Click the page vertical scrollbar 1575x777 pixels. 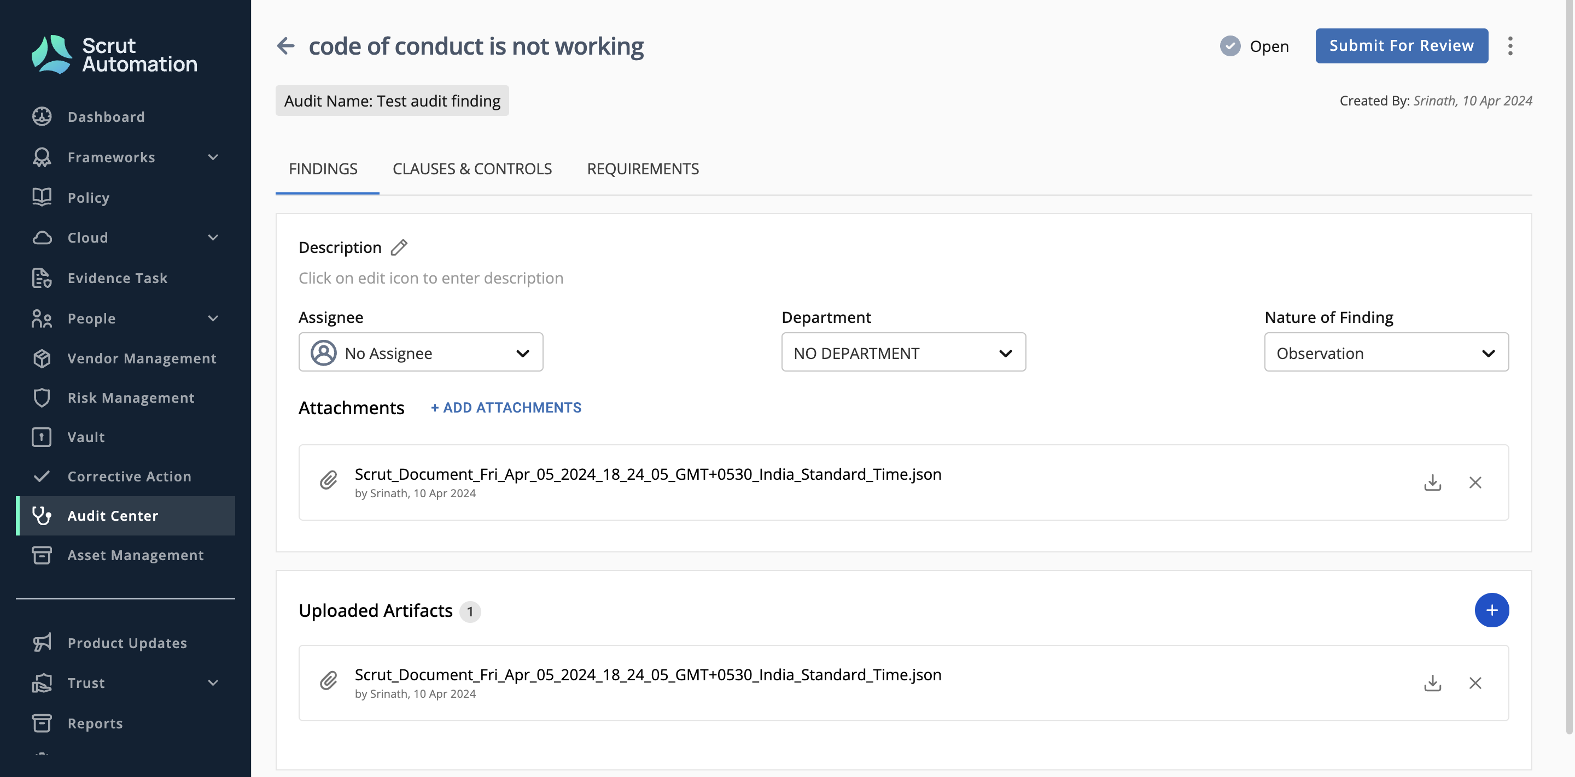tap(1569, 367)
